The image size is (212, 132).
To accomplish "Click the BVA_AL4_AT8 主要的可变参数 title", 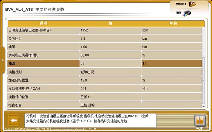I will click(35, 10).
